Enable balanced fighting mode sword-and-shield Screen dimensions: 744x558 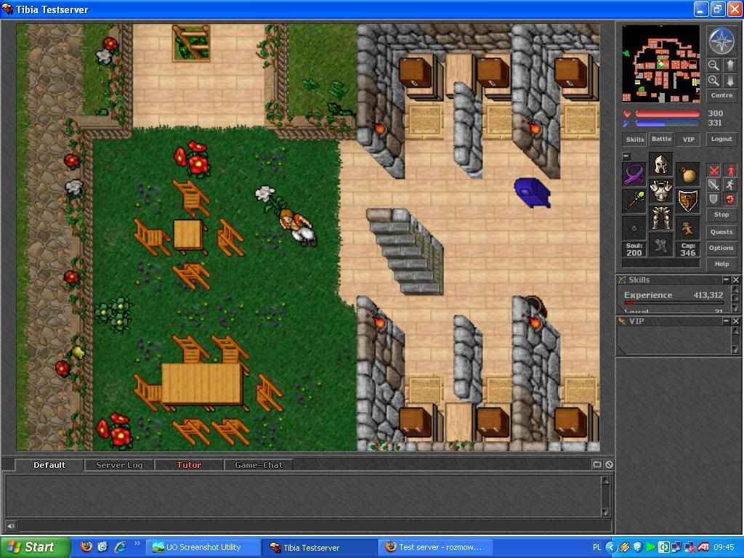[713, 185]
